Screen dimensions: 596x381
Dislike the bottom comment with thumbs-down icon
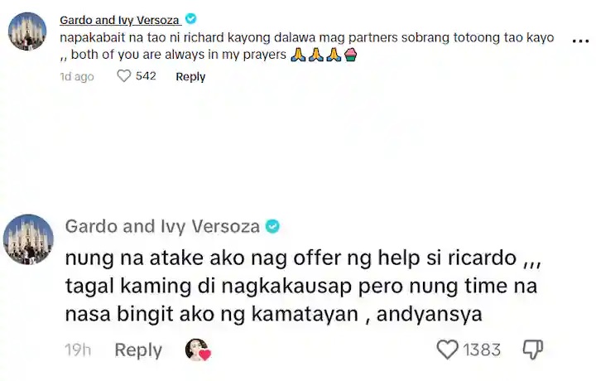[x=533, y=349]
